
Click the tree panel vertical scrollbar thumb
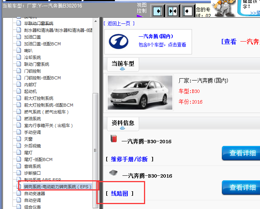click(x=95, y=150)
